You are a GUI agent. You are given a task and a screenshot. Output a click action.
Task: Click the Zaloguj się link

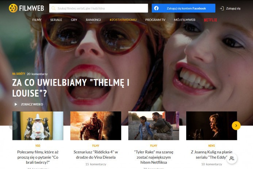coord(233,8)
